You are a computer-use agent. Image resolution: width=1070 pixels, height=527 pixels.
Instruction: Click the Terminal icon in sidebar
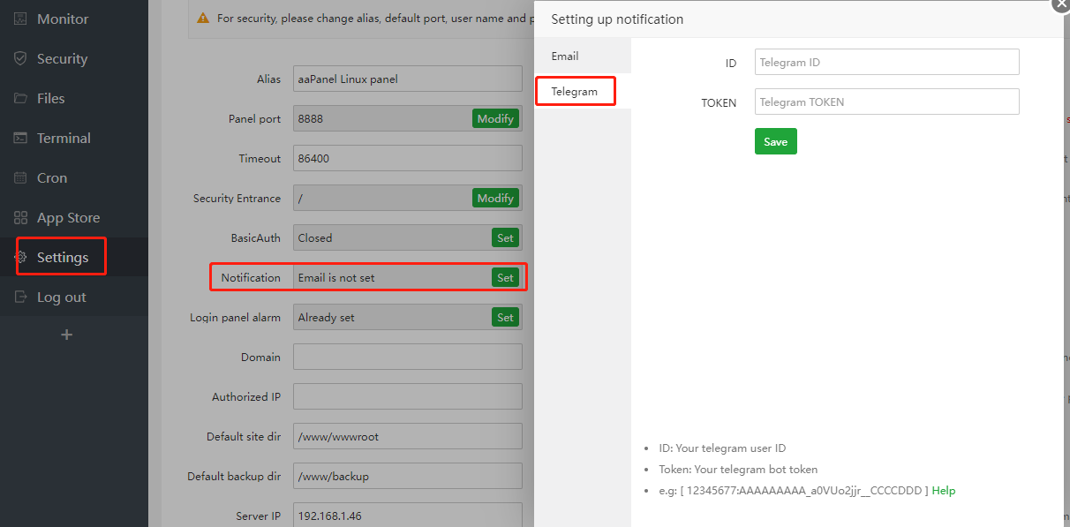tap(20, 138)
